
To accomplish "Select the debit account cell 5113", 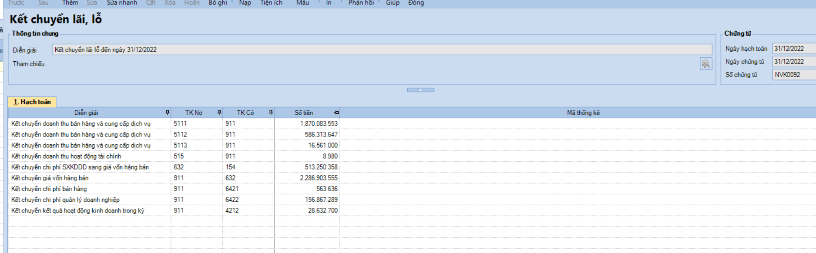I will (197, 145).
